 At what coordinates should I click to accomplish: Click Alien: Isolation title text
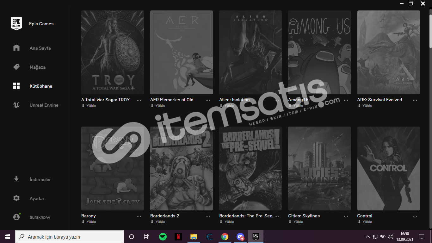(x=234, y=100)
